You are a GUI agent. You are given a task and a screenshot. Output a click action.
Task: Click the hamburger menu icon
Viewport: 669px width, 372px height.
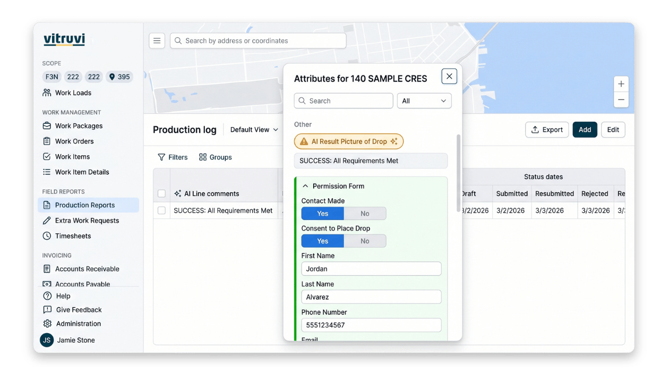click(157, 40)
